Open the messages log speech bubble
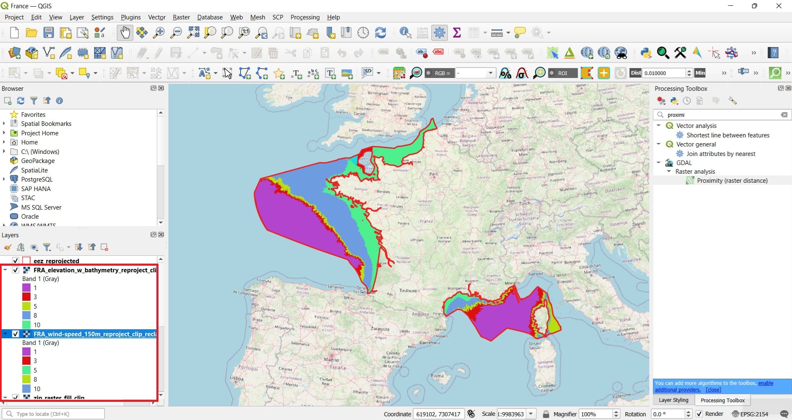The width and height of the screenshot is (792, 420). pyautogui.click(x=784, y=414)
